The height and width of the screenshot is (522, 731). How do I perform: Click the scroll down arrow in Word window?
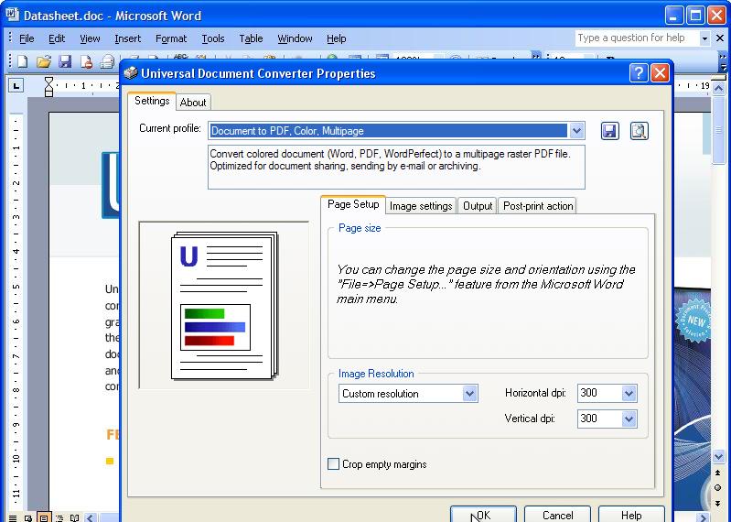718,456
